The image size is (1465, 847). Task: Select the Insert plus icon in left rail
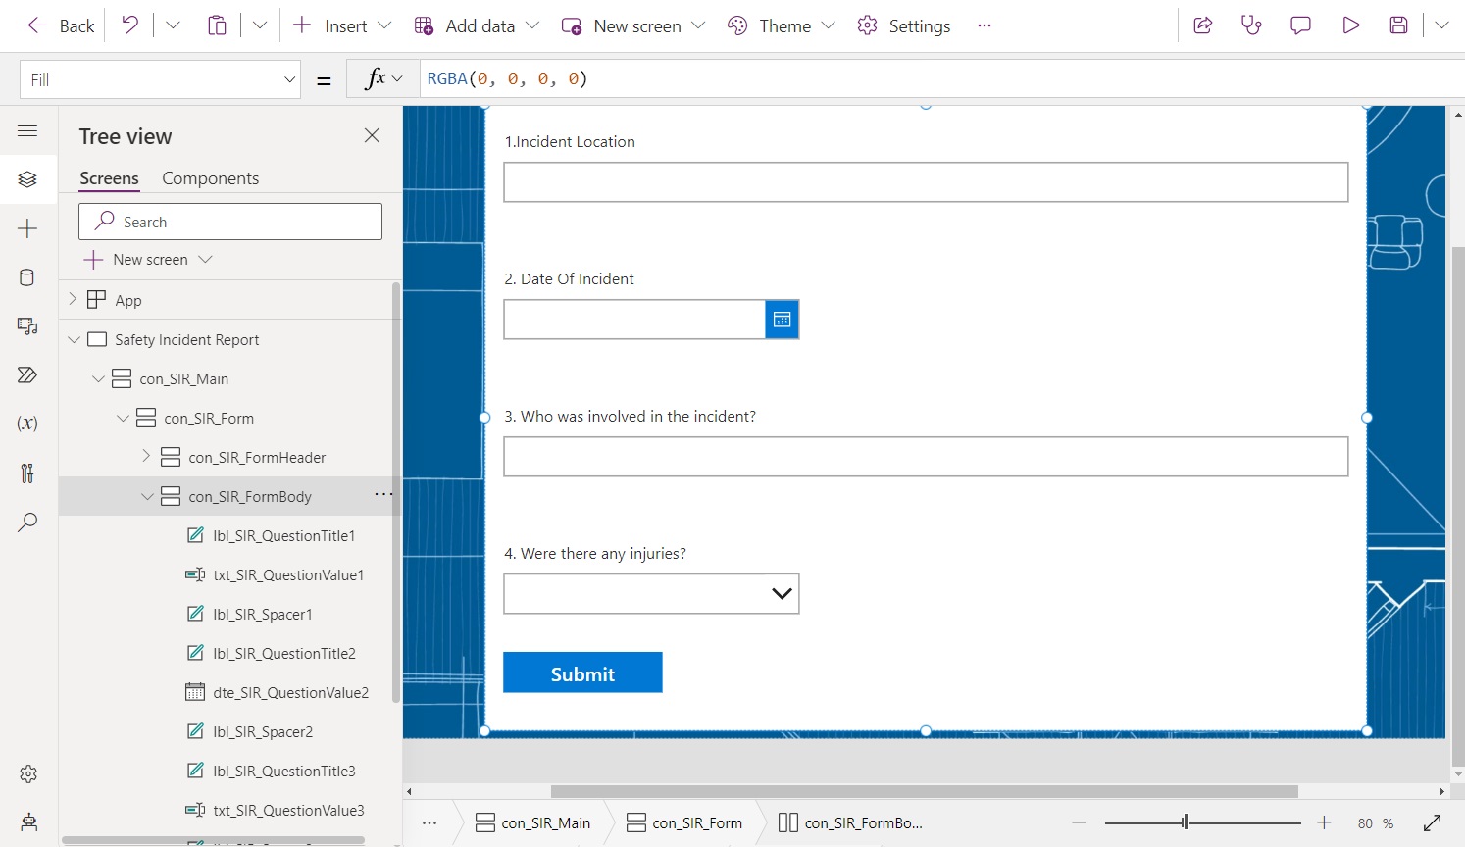27,227
